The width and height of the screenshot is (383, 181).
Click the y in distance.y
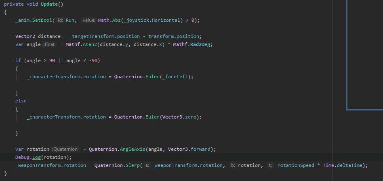(126, 44)
